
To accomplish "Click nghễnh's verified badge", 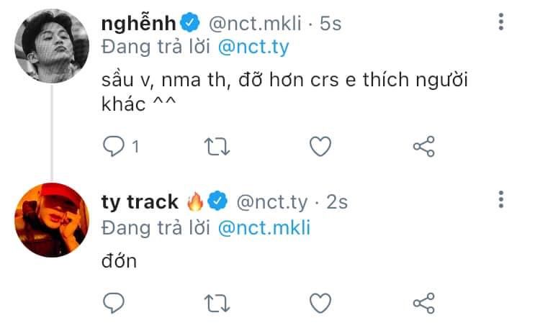I will point(189,24).
